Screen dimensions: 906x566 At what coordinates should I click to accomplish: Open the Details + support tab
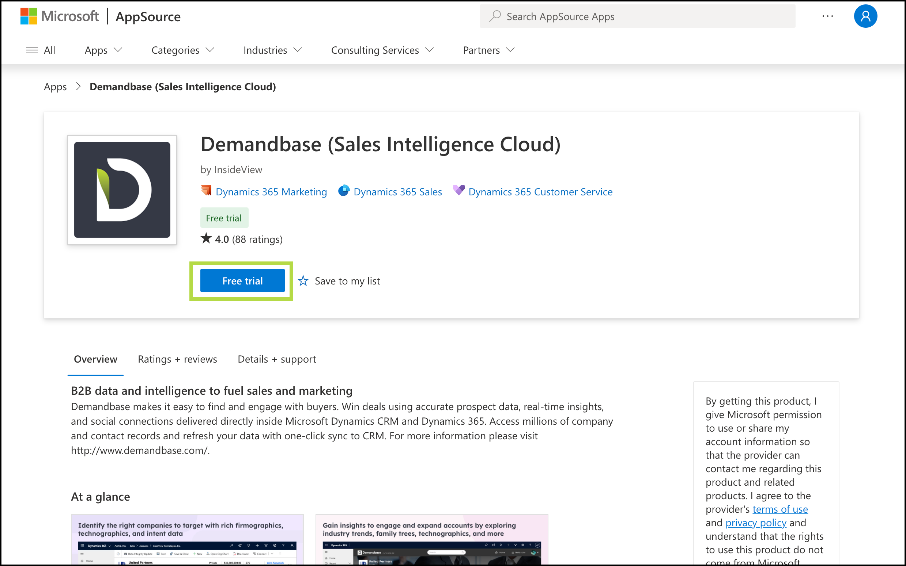(x=277, y=359)
